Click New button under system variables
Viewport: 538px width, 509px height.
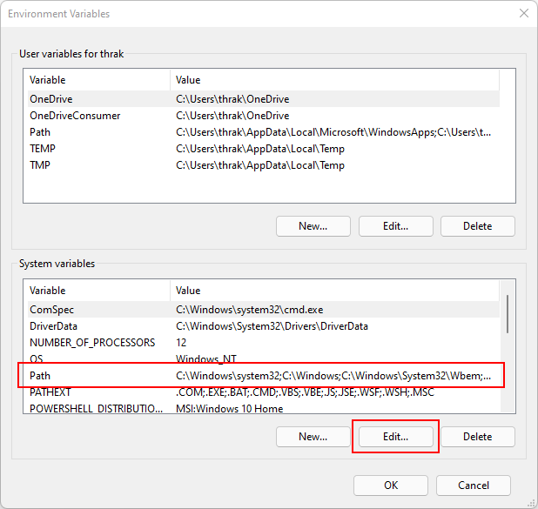pyautogui.click(x=313, y=437)
